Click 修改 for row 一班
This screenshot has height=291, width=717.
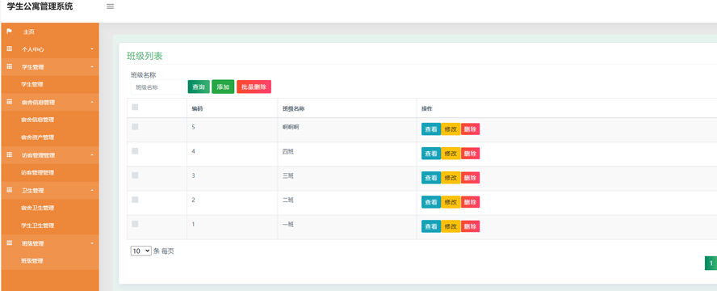tap(451, 226)
